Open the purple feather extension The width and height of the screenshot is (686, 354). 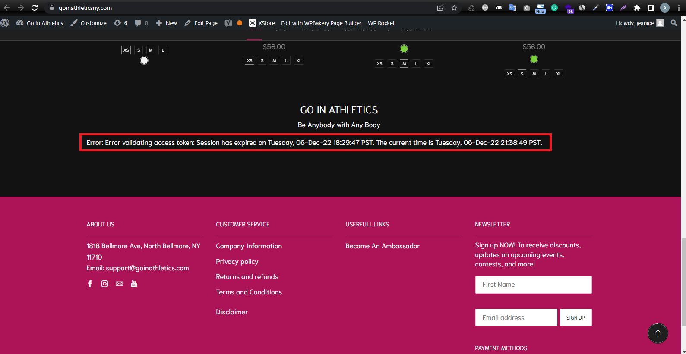(623, 8)
